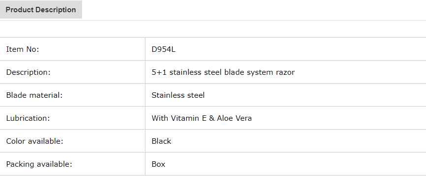Viewport: 426px width, 176px height.
Task: Click the Packing available: label
Action: point(39,164)
